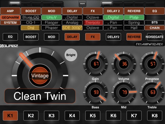Select the K2 preset button
The width and height of the screenshot is (165, 124).
coord(31,115)
